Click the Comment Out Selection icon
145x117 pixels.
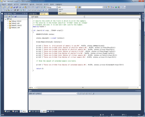(x=21, y=10)
